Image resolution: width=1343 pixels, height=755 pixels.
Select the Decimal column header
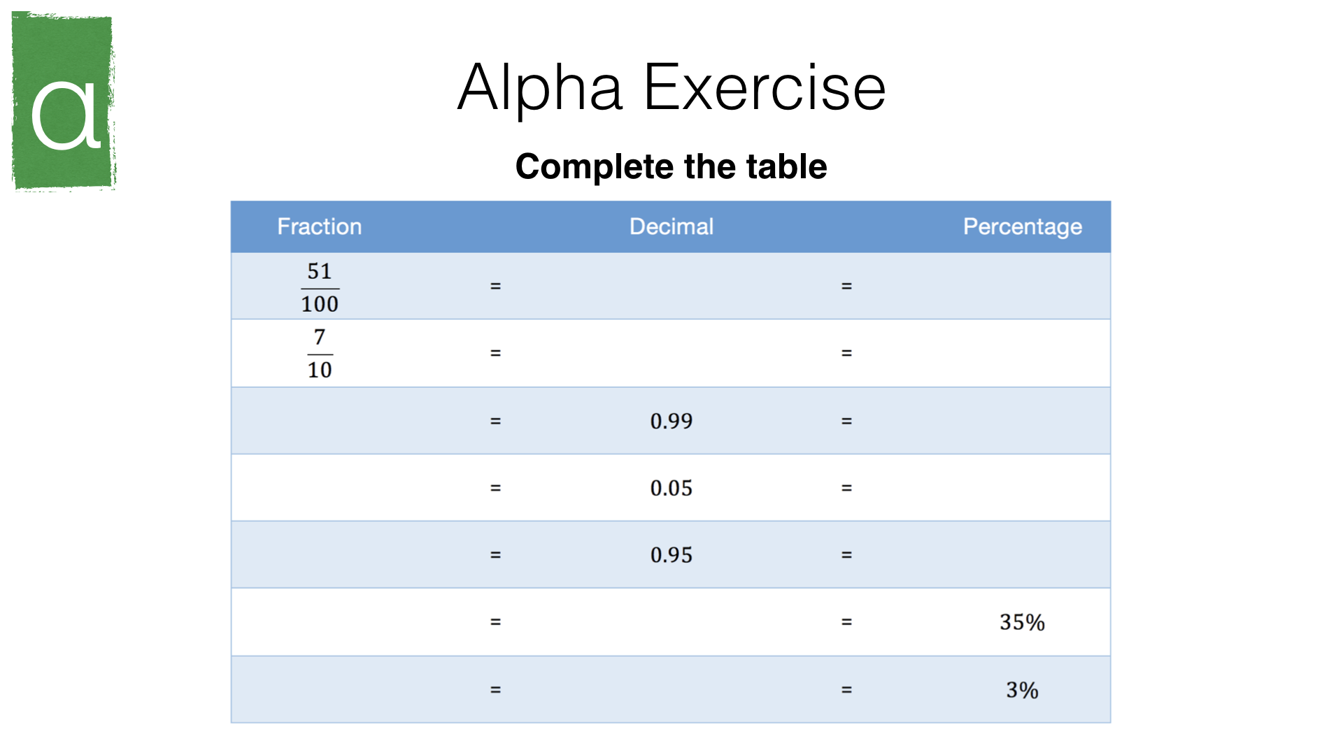(x=671, y=226)
